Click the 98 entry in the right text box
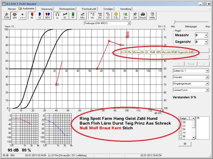213x159 pixels. point(198,118)
